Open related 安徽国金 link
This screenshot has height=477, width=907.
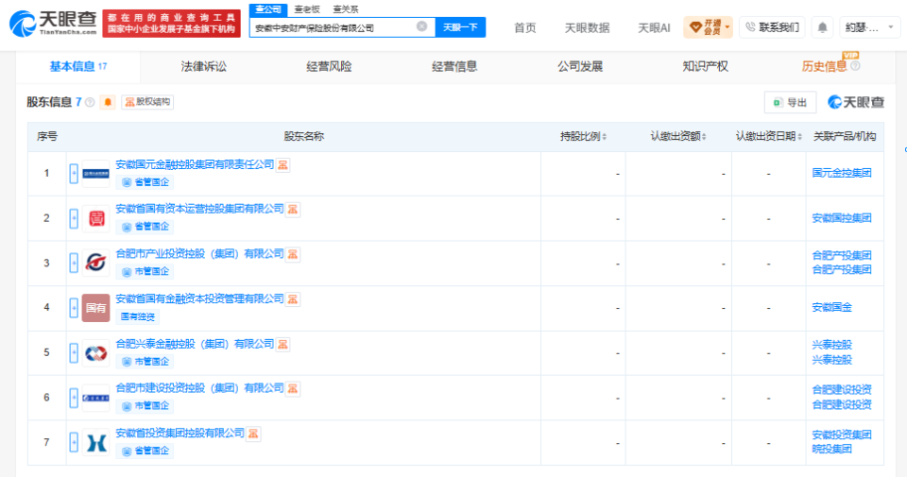[x=831, y=308]
